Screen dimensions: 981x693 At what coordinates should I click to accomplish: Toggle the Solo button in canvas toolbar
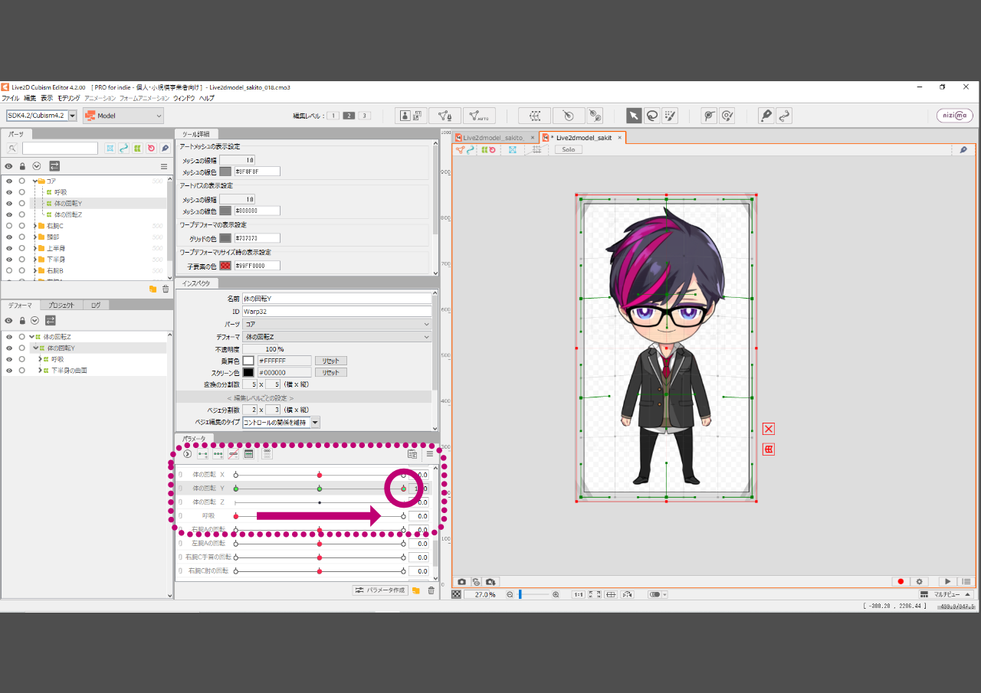(569, 149)
